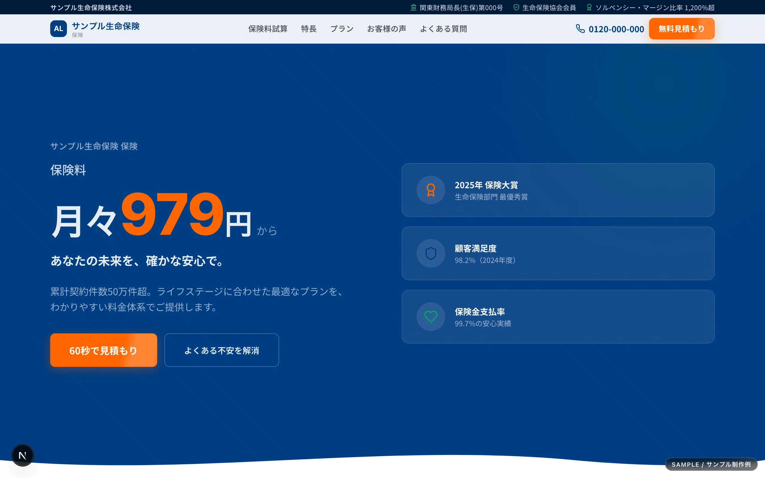Click the phone handset icon
Viewport: 765px width, 478px height.
pyautogui.click(x=580, y=29)
